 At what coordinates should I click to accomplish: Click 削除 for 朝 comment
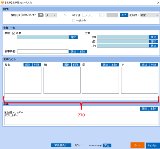(76, 65)
